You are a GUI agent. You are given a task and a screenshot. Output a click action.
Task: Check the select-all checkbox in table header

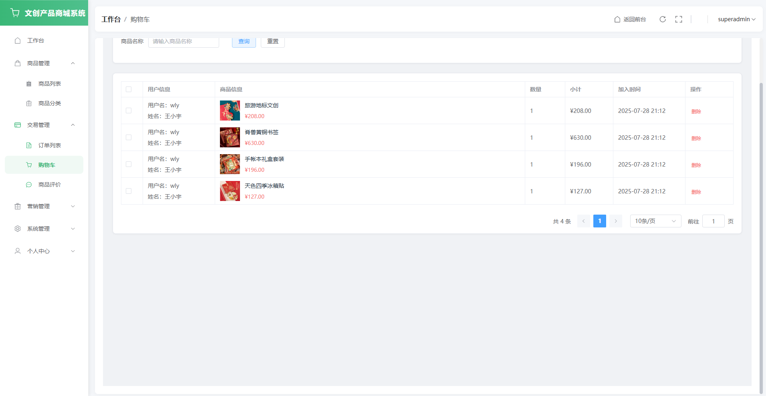(129, 89)
